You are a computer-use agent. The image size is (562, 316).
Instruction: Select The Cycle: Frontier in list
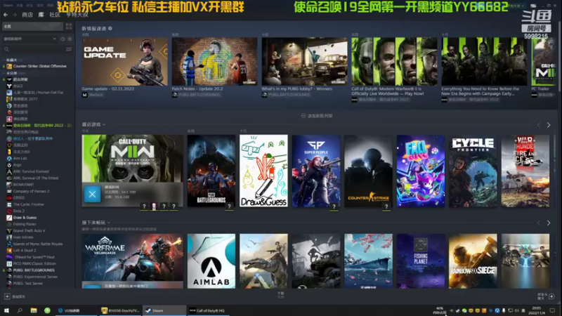tap(29, 204)
